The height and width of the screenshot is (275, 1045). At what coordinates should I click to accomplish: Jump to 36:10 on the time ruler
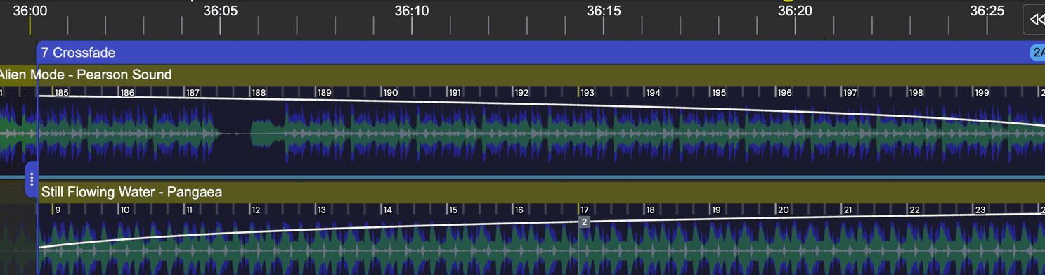pos(412,11)
